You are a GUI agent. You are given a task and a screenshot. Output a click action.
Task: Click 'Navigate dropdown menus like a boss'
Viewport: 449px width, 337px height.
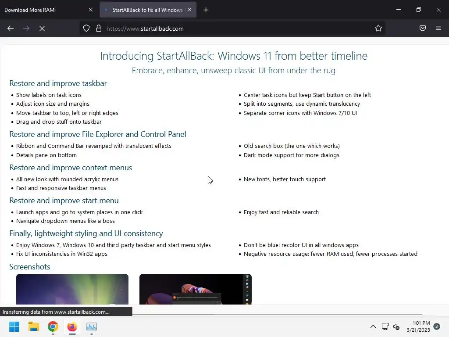[65, 221]
